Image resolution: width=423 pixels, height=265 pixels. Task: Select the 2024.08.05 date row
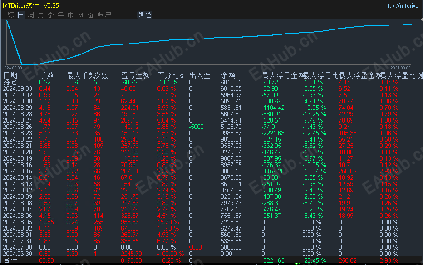pyautogui.click(x=18, y=222)
